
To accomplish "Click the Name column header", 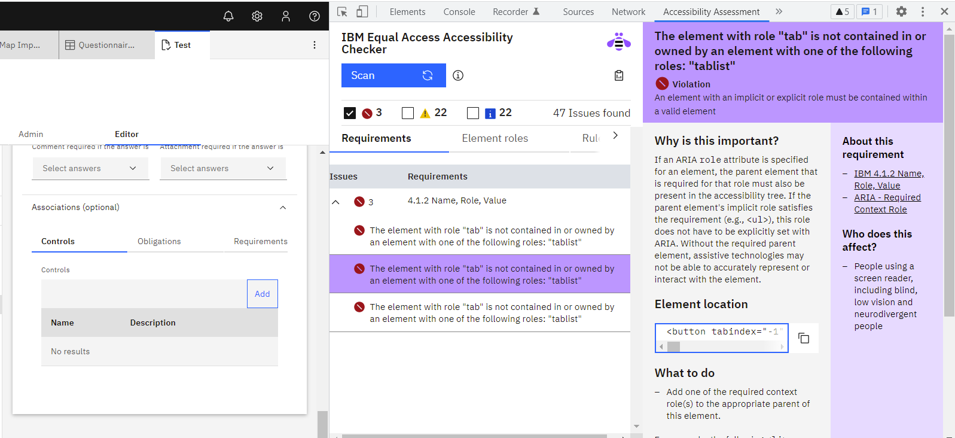I will (x=62, y=323).
